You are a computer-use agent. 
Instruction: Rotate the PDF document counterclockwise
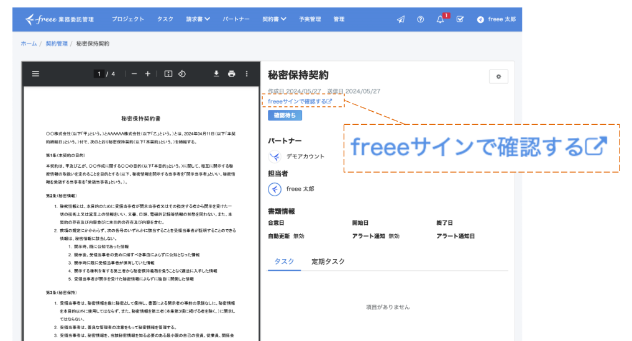tap(182, 74)
